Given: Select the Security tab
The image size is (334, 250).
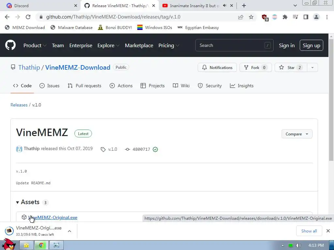Looking at the screenshot, I should pos(210,86).
